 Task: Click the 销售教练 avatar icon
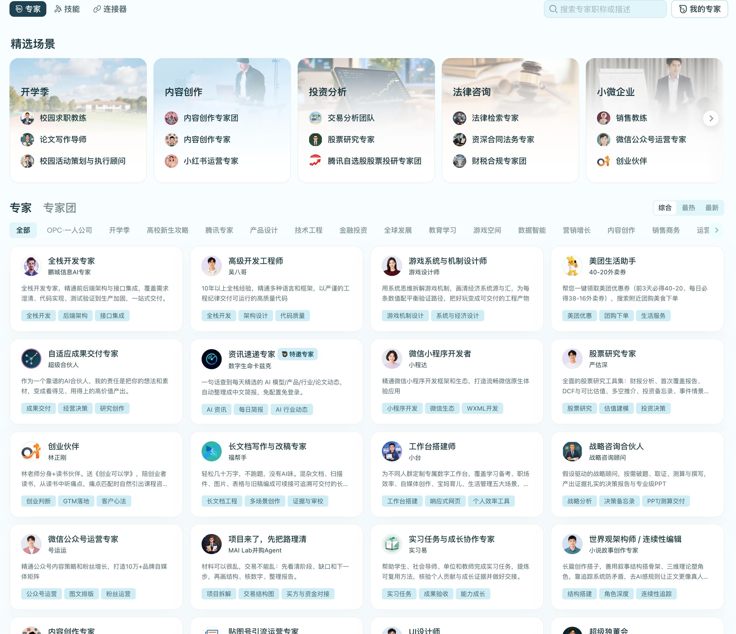pyautogui.click(x=603, y=118)
